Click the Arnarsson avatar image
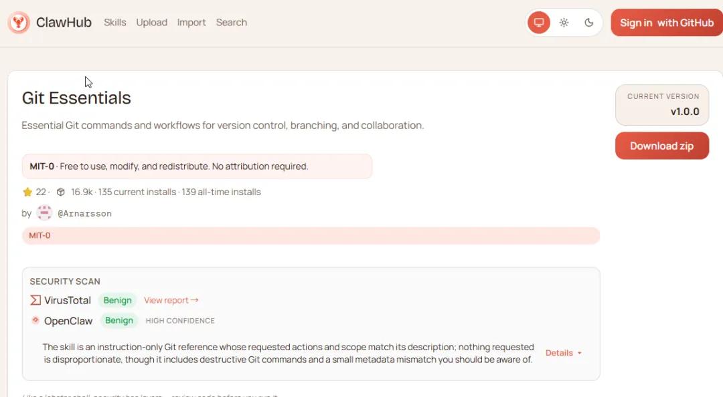This screenshot has height=397, width=723. (x=44, y=213)
